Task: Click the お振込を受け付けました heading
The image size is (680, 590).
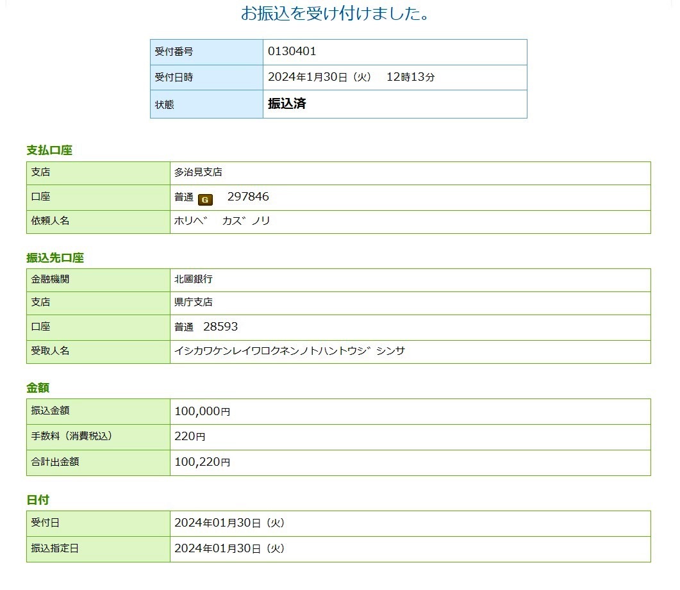Action: click(x=335, y=13)
